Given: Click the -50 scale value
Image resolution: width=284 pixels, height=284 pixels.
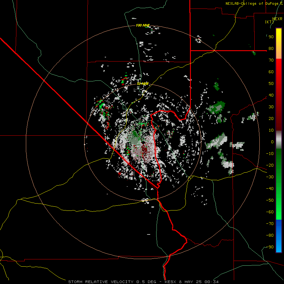Looking at the screenshot, I should pos(270,200).
